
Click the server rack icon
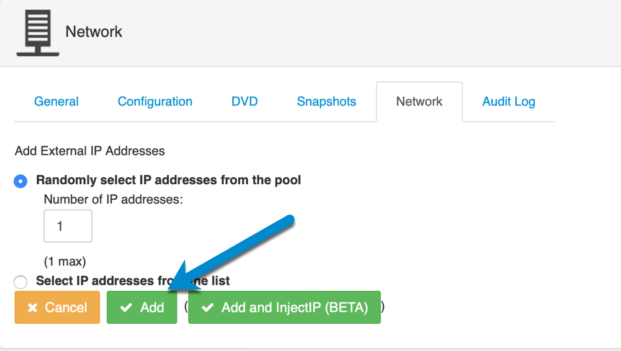38,31
